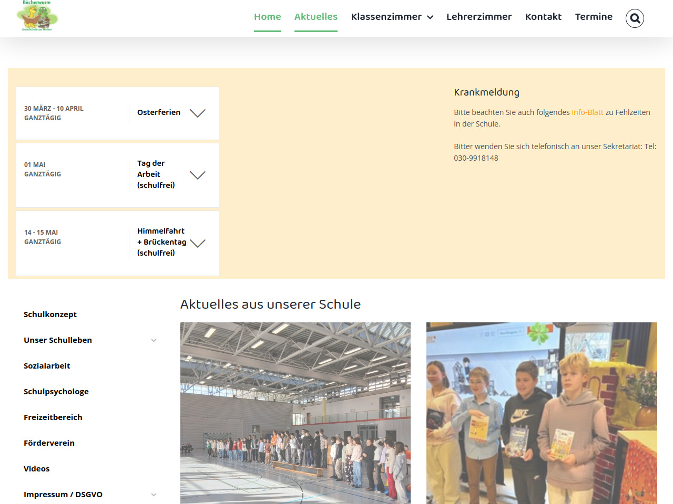Open the Kontakt page
The height and width of the screenshot is (504, 673).
(543, 17)
